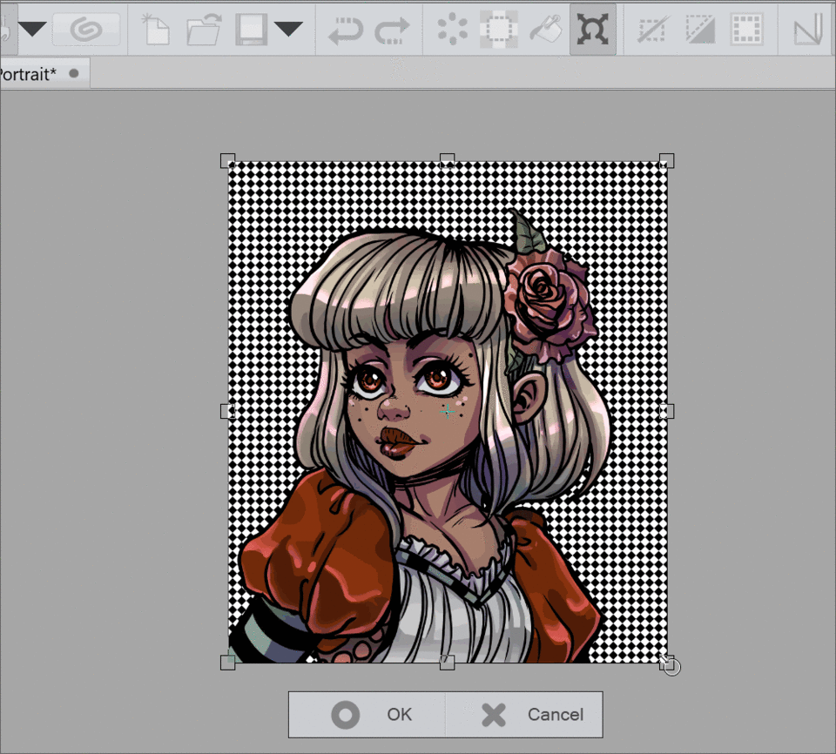Screen dimensions: 836x754
Task: Open a file with folder icon
Action: pyautogui.click(x=204, y=29)
